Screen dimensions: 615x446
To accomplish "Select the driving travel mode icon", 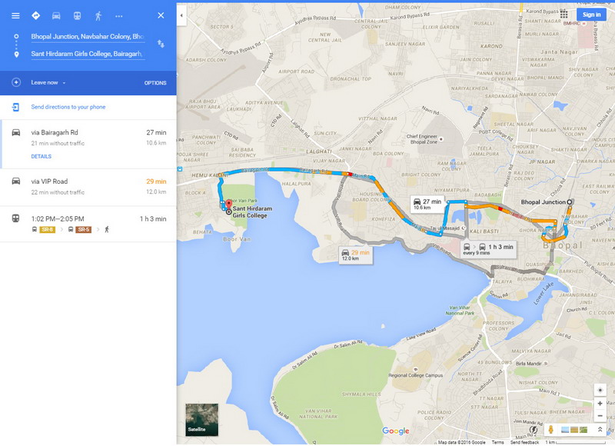I will click(56, 15).
